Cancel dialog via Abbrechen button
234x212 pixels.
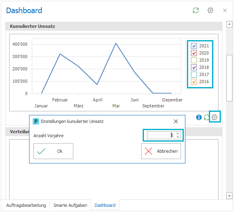point(161,151)
